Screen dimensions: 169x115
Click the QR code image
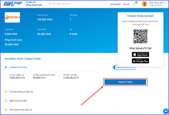140,36
